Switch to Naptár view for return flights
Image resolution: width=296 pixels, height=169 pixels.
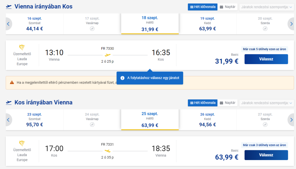[227, 103]
